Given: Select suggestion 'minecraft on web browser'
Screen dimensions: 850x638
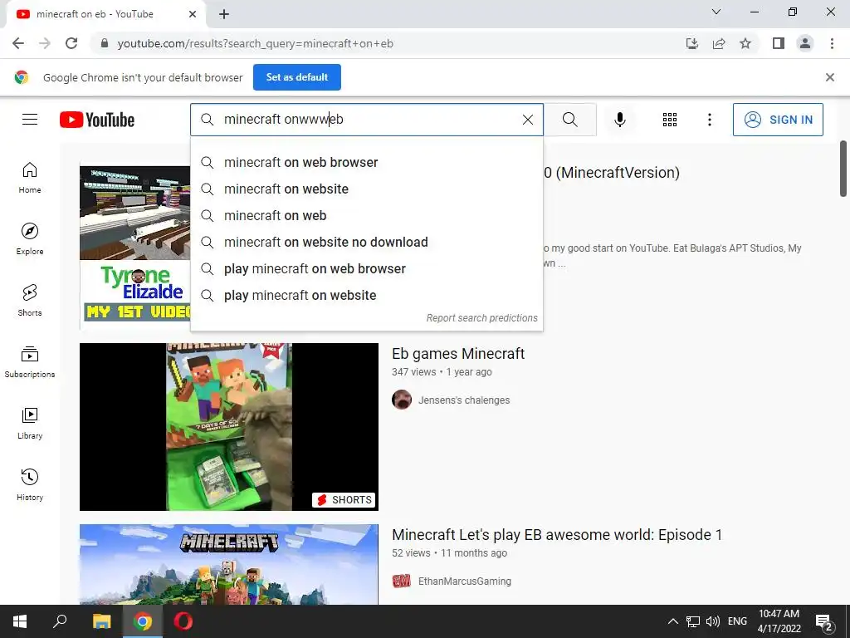Looking at the screenshot, I should point(366,162).
